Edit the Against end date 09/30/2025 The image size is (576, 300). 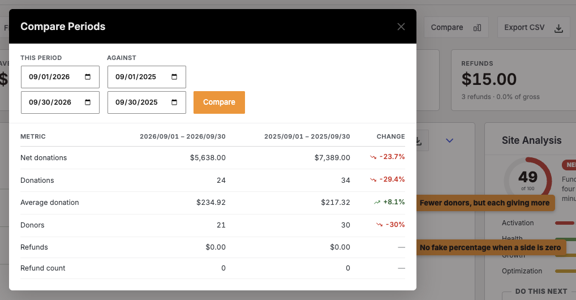coord(147,102)
